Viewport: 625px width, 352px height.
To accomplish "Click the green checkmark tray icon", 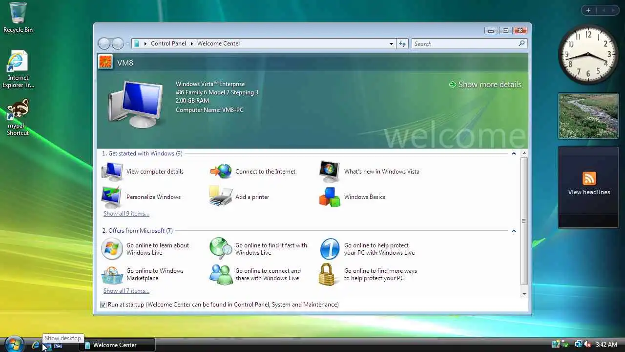I will pyautogui.click(x=565, y=345).
